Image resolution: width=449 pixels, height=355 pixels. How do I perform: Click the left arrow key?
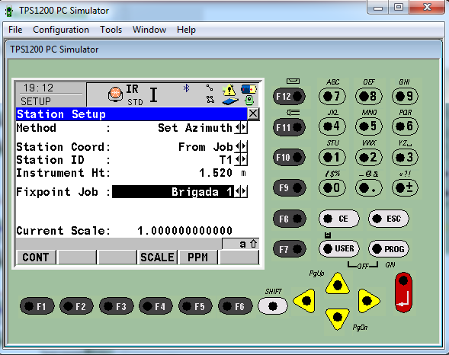[x=305, y=301]
